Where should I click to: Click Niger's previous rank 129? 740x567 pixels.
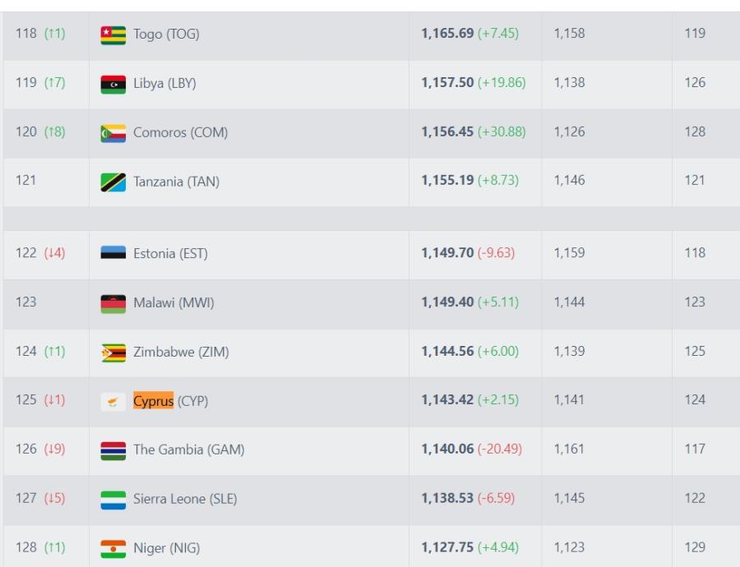tap(695, 547)
